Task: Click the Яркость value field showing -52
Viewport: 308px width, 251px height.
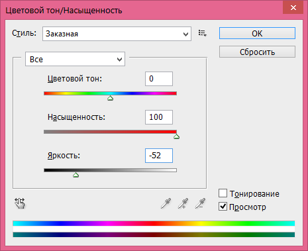Action: [x=159, y=156]
